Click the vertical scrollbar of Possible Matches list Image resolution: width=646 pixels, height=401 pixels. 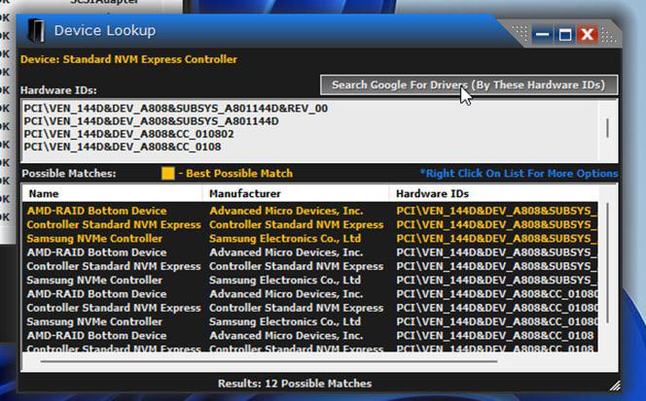(x=608, y=263)
